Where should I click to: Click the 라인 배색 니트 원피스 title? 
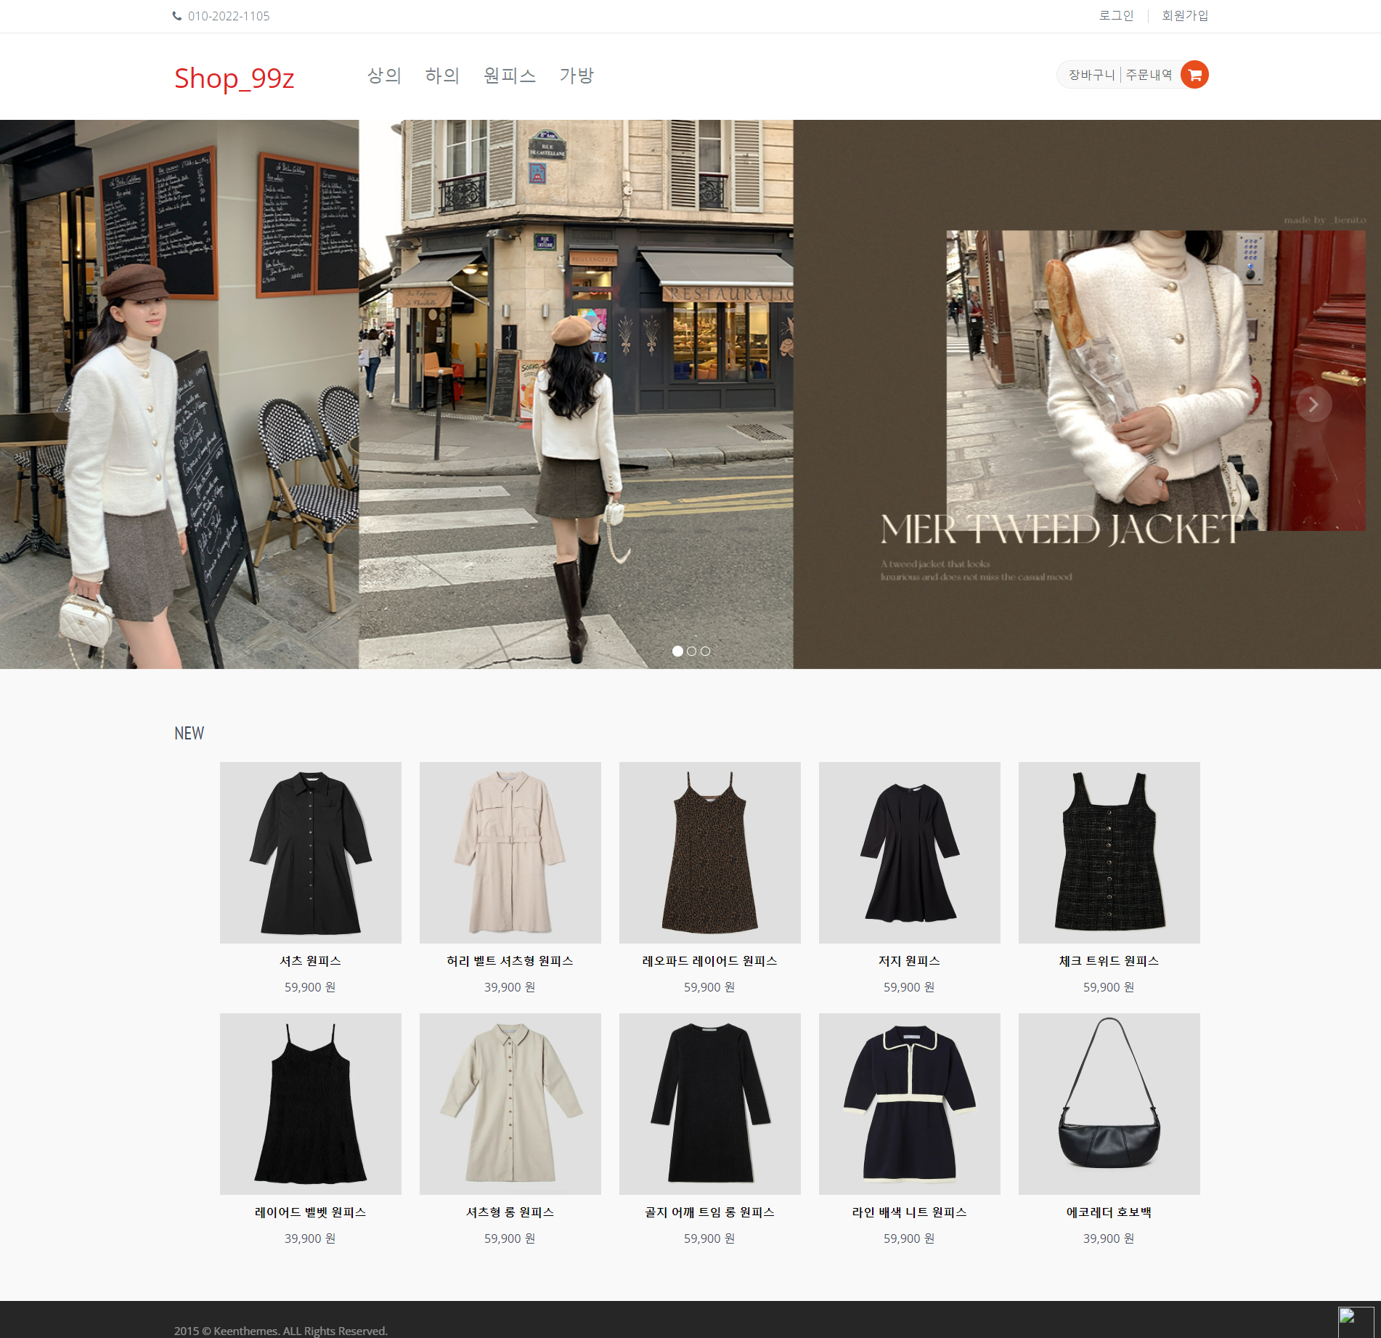pos(910,1212)
